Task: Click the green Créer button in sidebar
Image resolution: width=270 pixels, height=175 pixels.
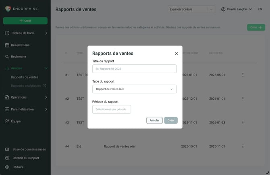Action: pyautogui.click(x=25, y=21)
